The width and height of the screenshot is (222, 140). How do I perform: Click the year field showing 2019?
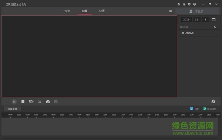pos(186,19)
